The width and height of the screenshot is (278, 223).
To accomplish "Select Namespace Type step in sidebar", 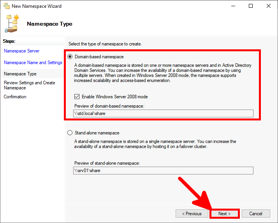I will tap(20, 74).
